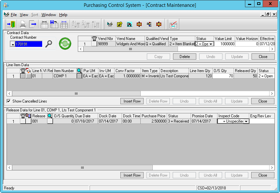Click the VI toolbar icon
Image resolution: width=280 pixels, height=193 pixels.
click(x=139, y=24)
